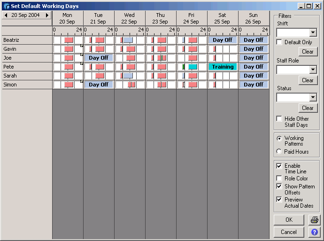This screenshot has height=241, width=324.
Task: Click Beatriz's Sunday Day Off cell
Action: click(254, 40)
